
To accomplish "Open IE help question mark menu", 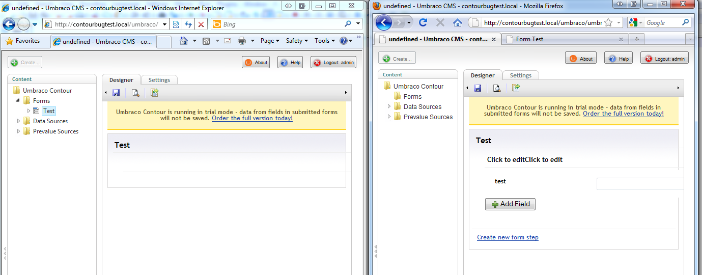I will (x=346, y=41).
